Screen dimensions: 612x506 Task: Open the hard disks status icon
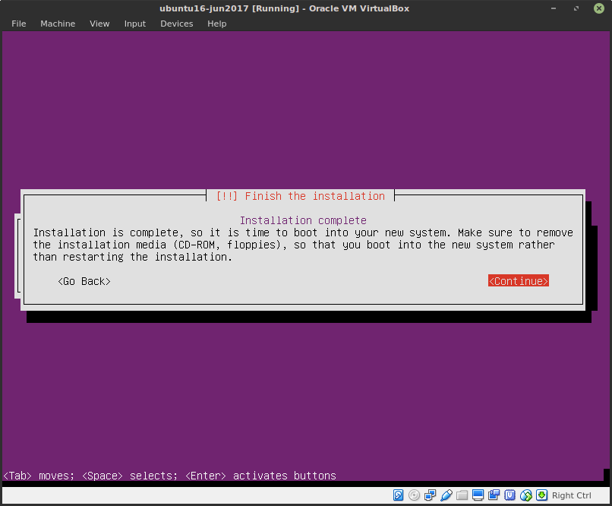click(399, 495)
